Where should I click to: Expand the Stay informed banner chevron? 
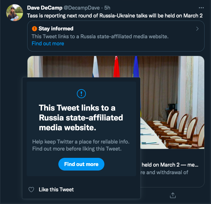pos(197,29)
